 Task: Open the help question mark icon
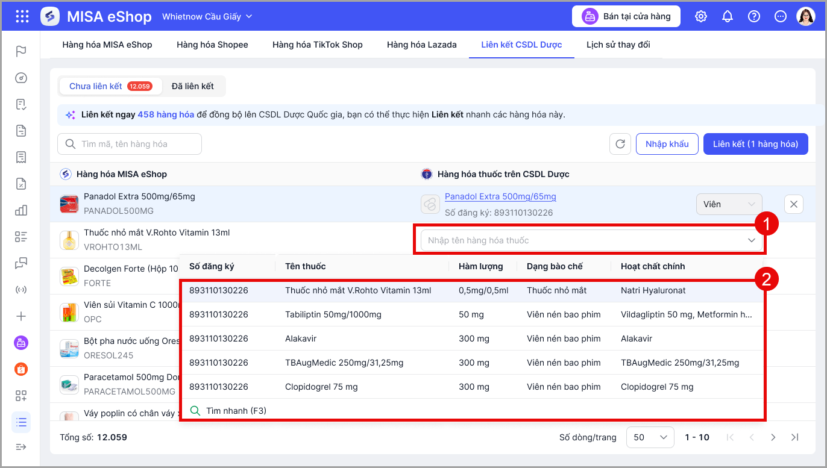[754, 16]
